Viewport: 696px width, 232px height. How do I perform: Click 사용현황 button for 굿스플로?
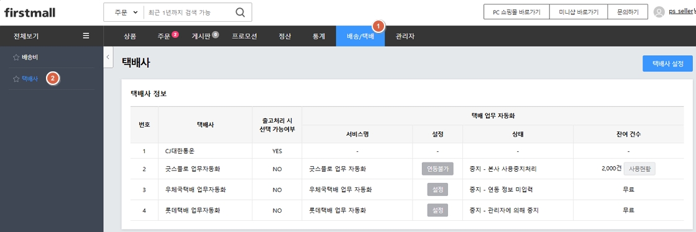click(639, 169)
